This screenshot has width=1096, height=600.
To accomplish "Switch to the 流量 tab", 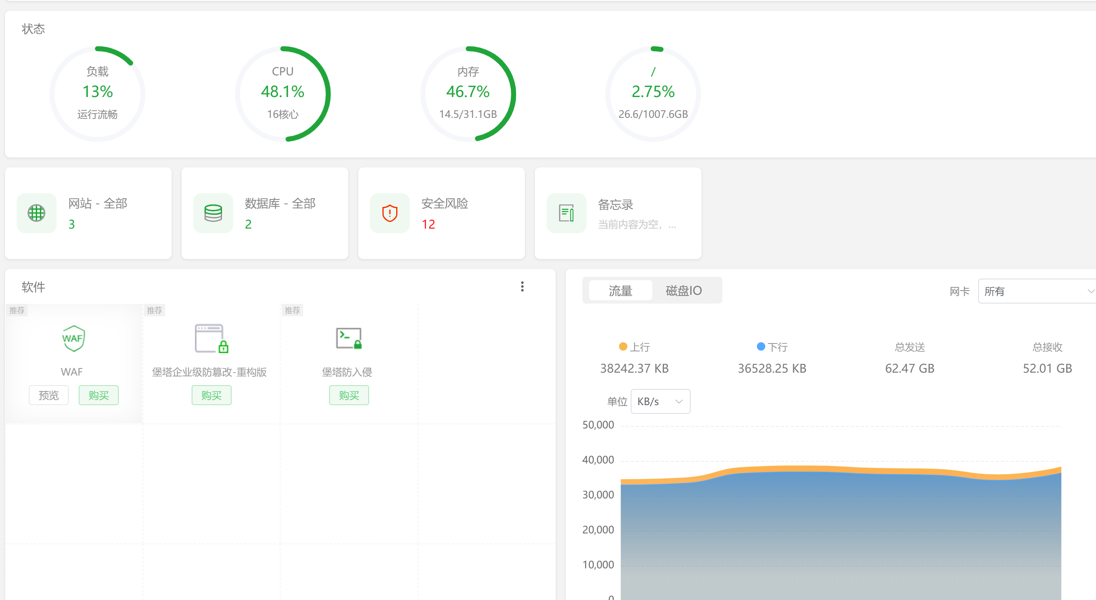I will (x=620, y=291).
